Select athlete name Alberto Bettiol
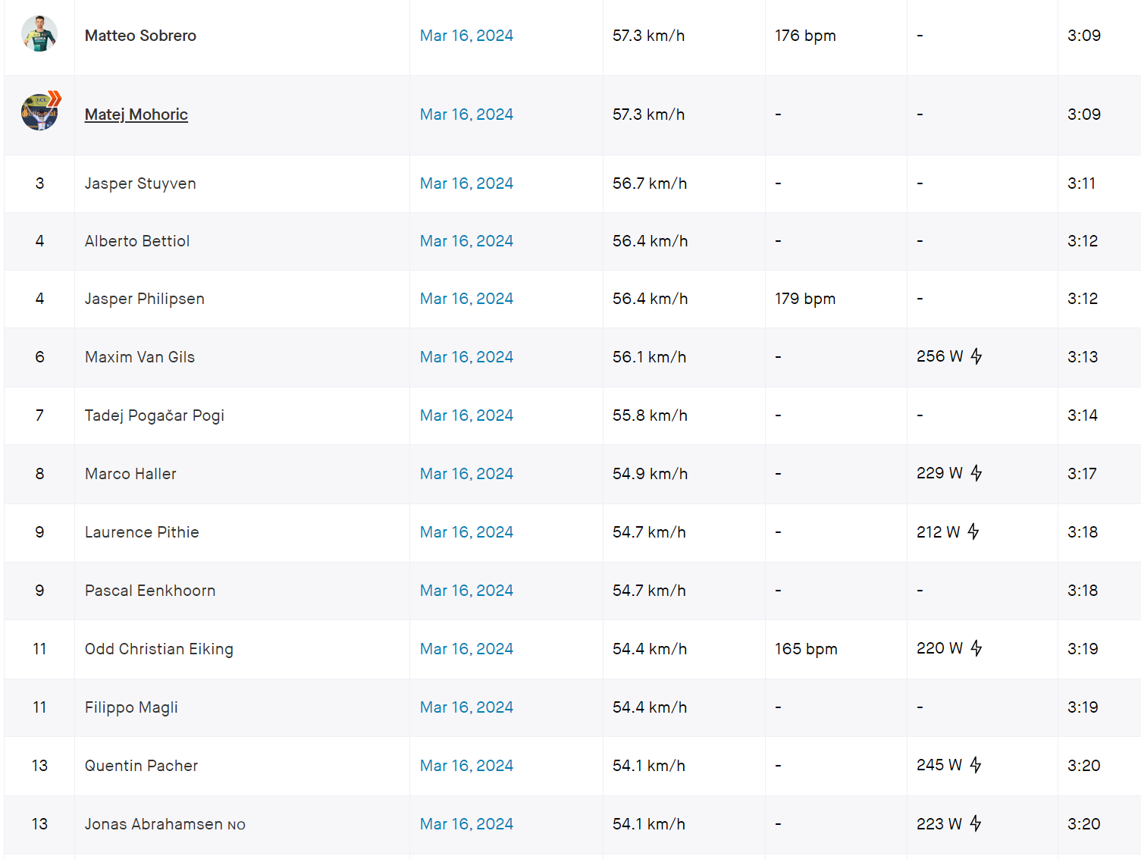The image size is (1141, 859). [137, 241]
